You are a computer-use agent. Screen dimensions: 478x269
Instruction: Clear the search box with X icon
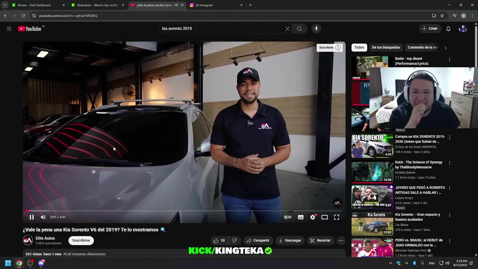tap(288, 29)
